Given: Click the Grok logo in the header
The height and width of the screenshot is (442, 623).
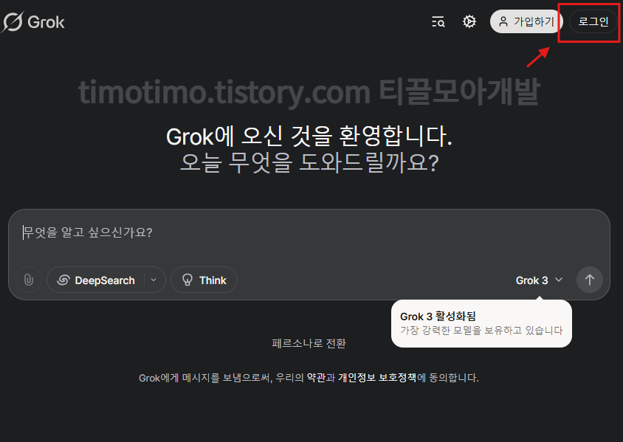Looking at the screenshot, I should [33, 21].
